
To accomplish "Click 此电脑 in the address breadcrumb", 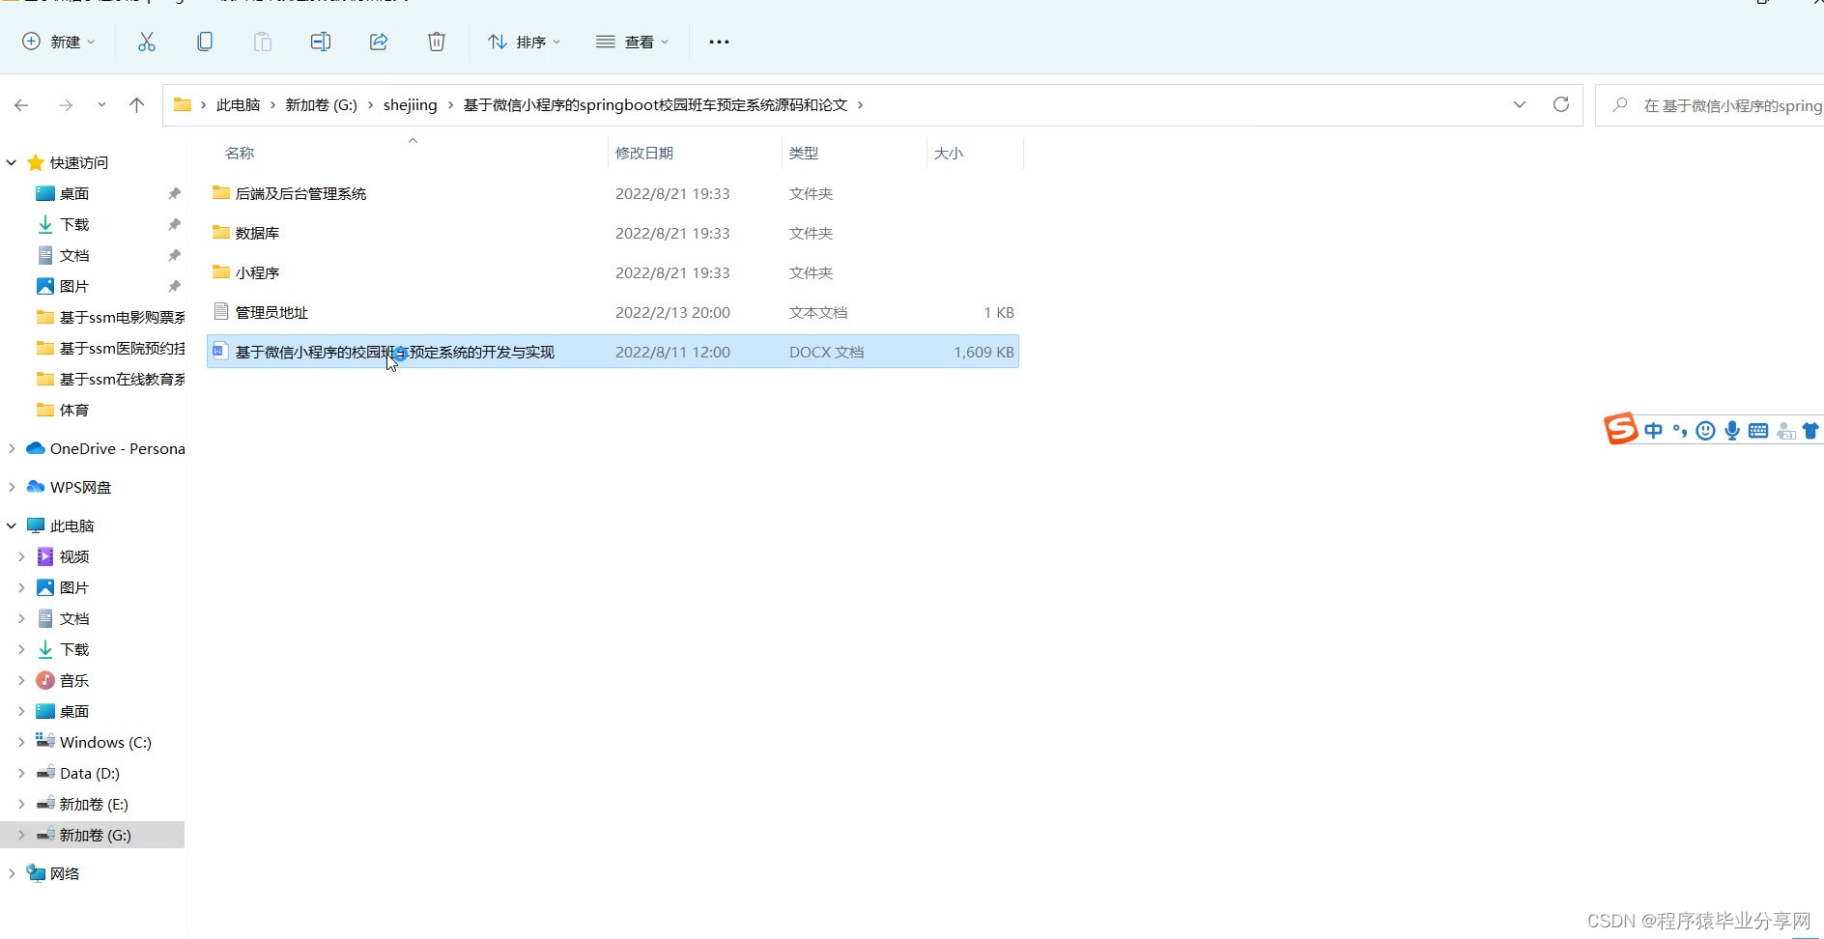I will pos(238,105).
